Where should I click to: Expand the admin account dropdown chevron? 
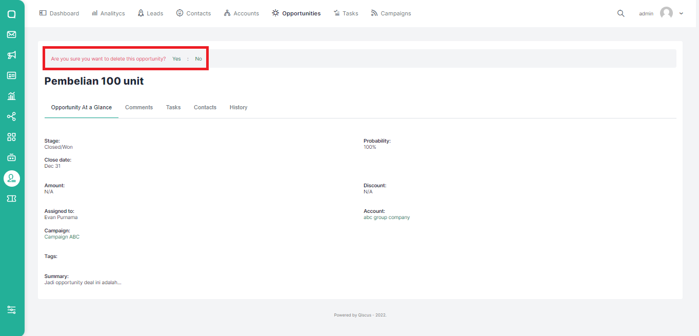click(x=681, y=13)
